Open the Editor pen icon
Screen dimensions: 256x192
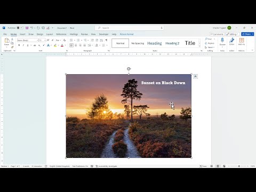click(231, 40)
